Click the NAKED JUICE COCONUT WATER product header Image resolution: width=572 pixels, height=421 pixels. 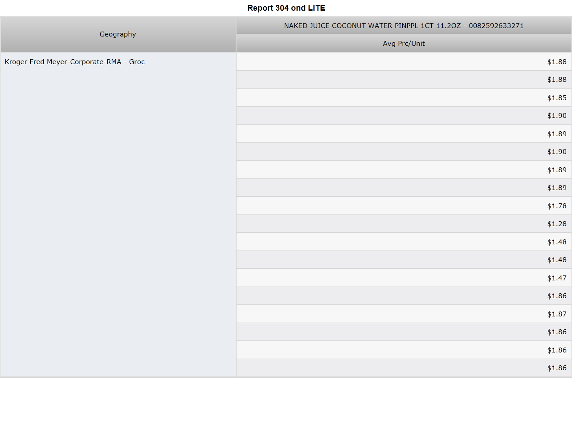click(404, 26)
